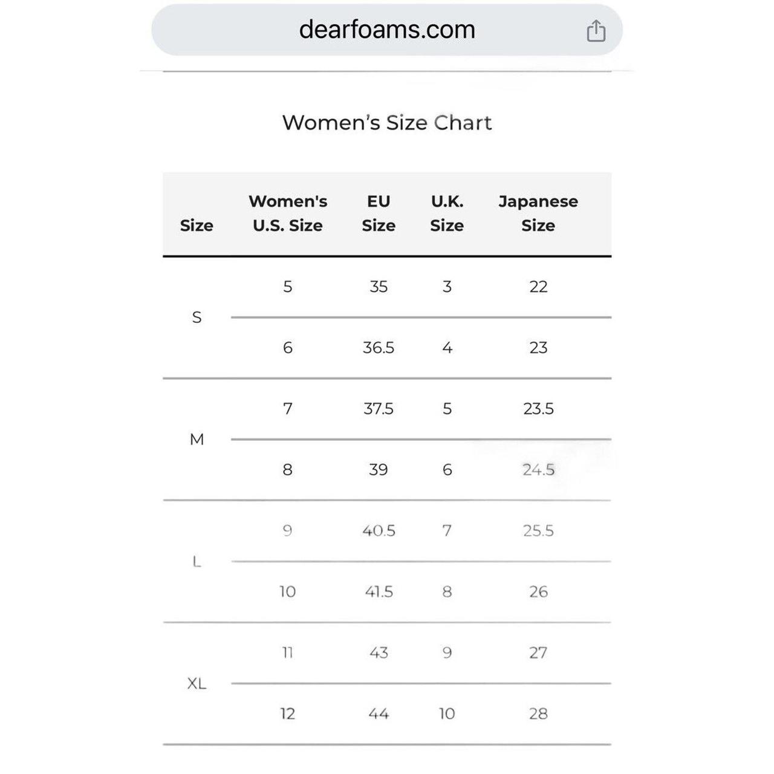
Task: Click the Japanese Size column header
Action: 538,213
